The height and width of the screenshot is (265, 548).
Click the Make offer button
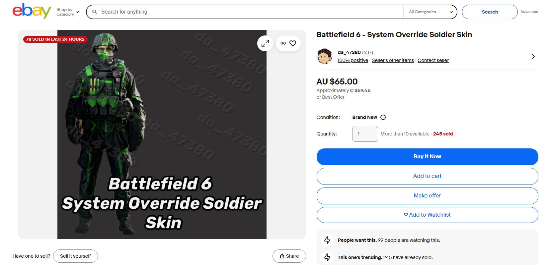click(427, 196)
